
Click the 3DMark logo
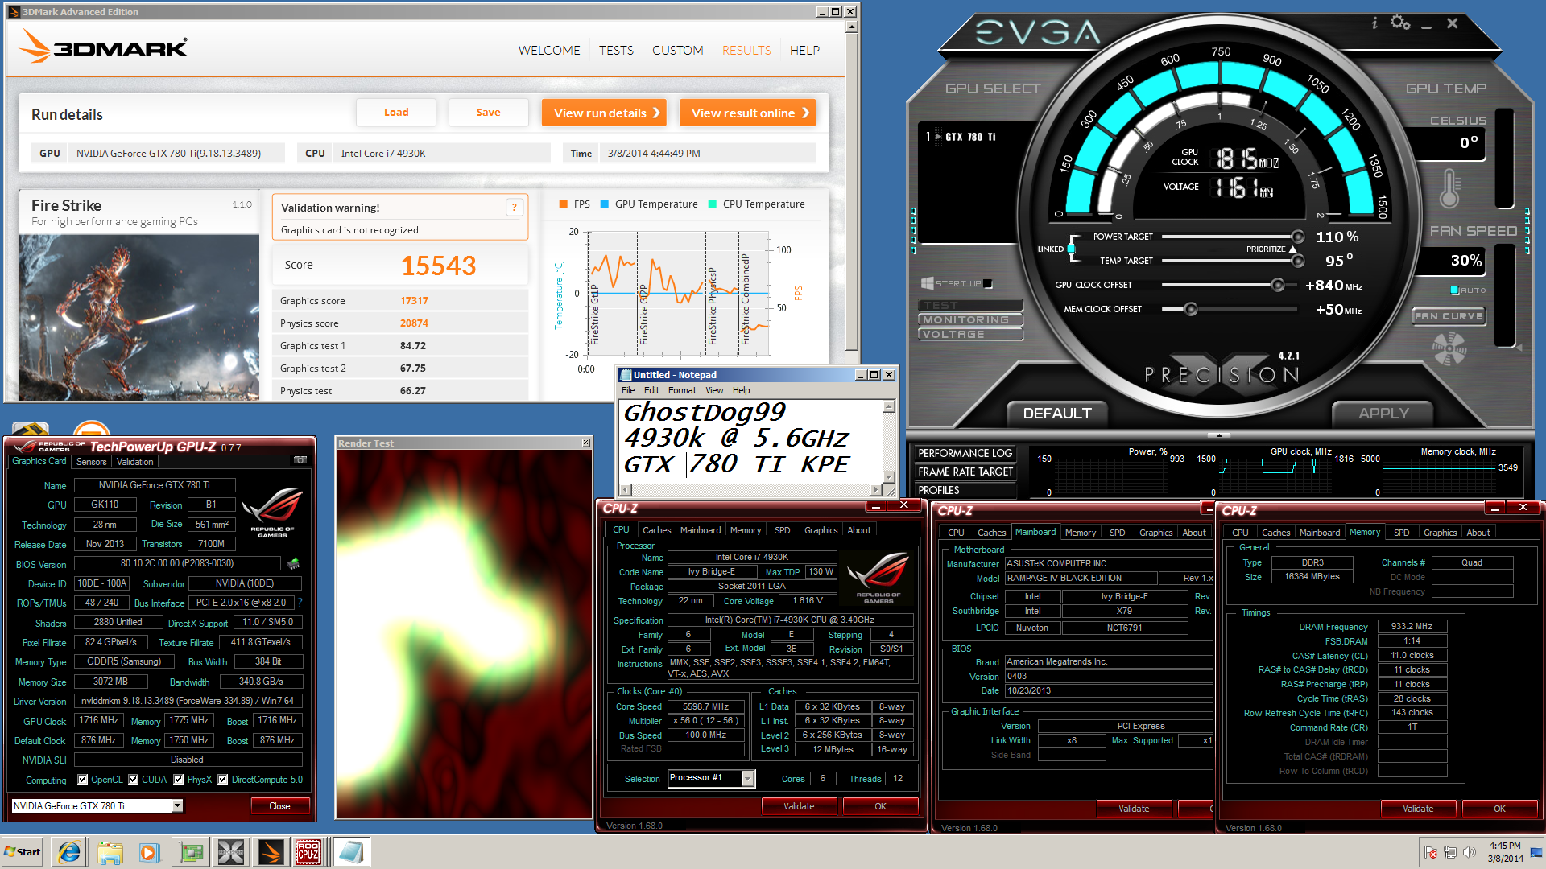coord(104,47)
